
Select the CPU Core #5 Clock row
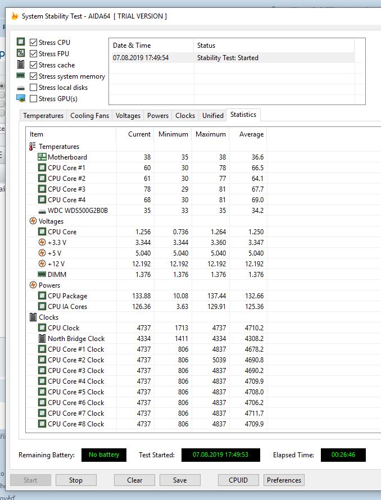coord(147,392)
